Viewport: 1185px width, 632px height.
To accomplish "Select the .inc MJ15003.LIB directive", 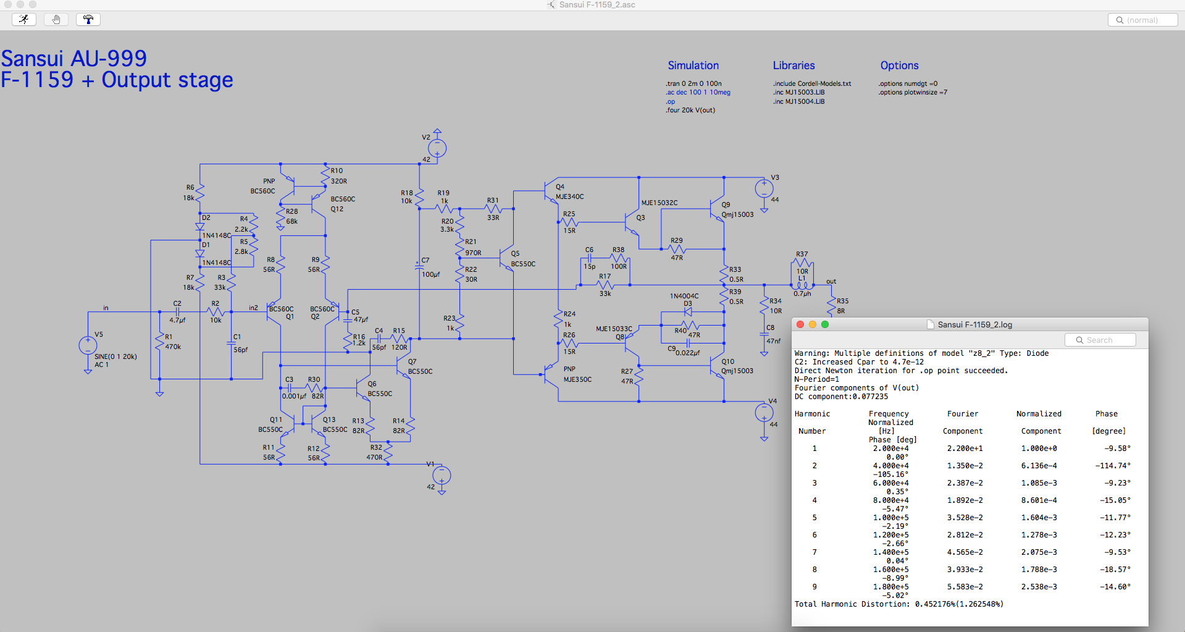I will 799,92.
